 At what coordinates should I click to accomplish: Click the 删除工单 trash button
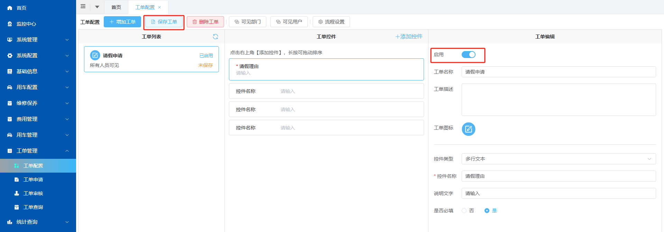click(205, 22)
